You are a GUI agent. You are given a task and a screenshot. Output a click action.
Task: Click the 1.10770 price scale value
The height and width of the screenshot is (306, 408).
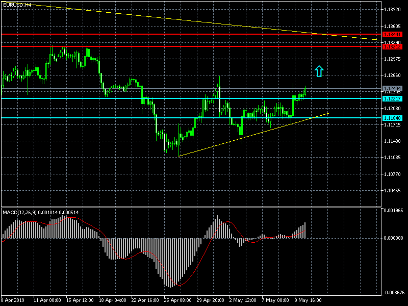click(392, 174)
